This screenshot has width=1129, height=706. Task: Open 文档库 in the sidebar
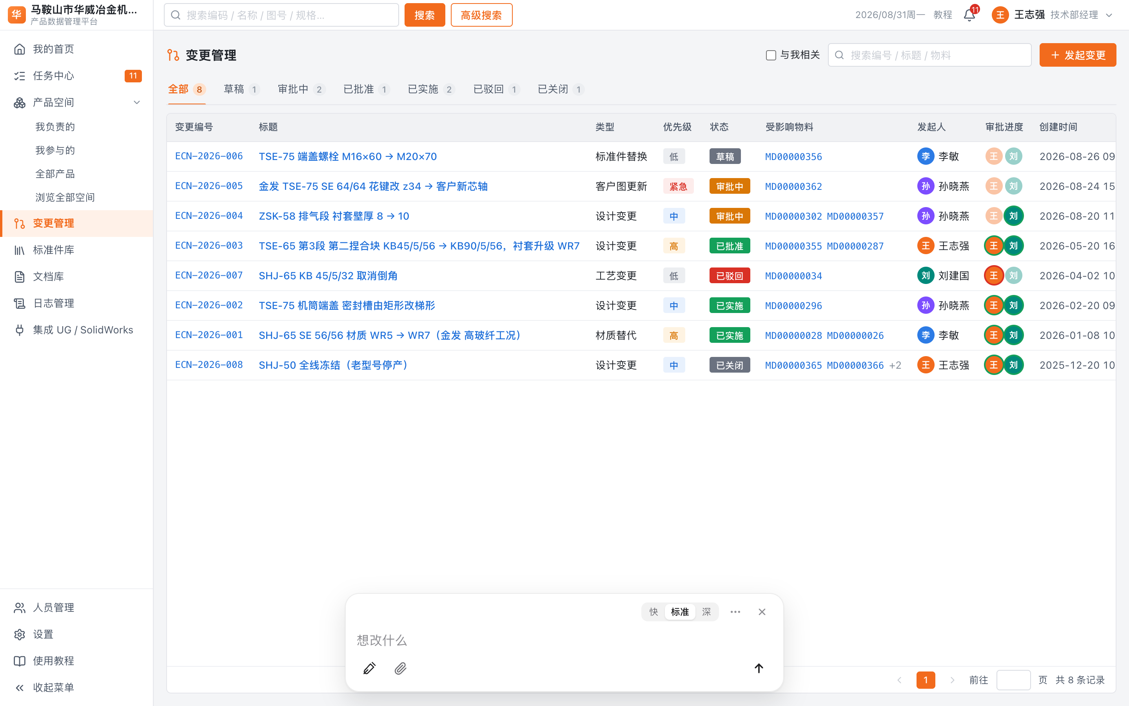pos(76,277)
